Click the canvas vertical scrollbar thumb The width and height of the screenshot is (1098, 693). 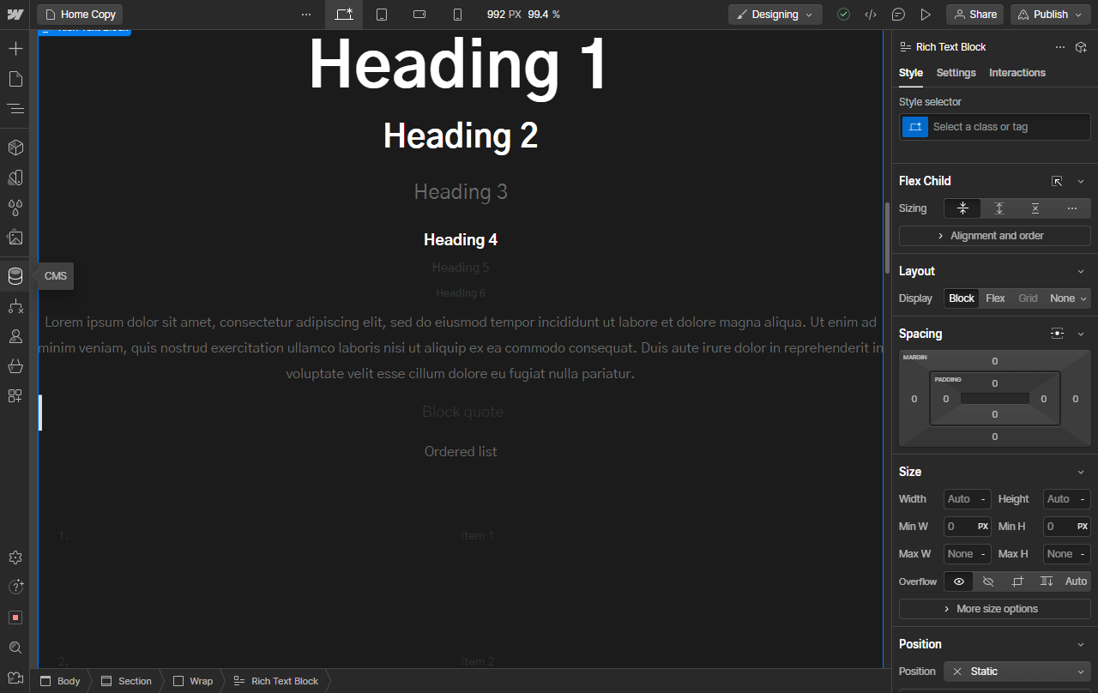pos(887,238)
